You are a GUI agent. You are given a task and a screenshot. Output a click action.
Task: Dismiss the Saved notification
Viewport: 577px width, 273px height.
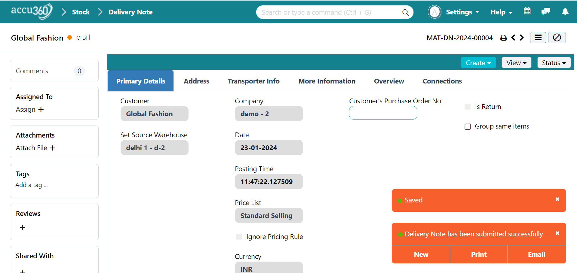tap(557, 199)
